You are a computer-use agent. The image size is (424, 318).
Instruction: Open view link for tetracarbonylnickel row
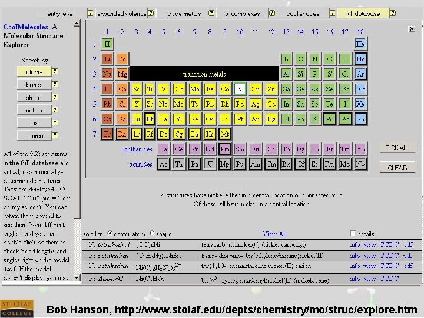pos(369,244)
